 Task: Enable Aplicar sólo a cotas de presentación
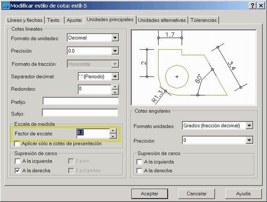(17, 144)
